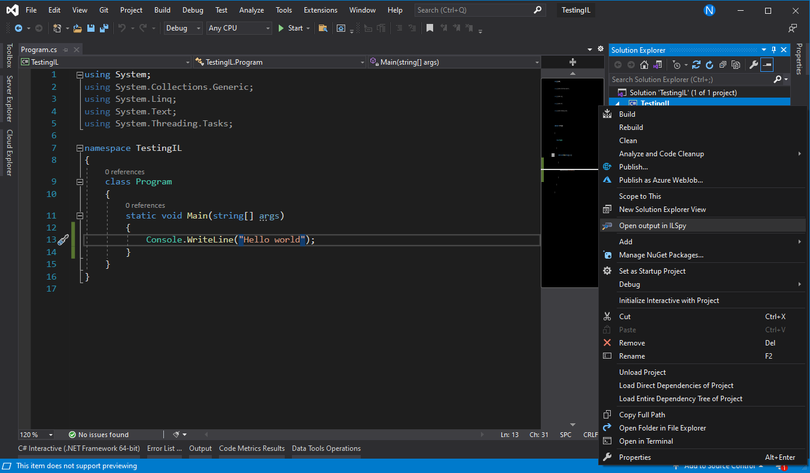810x473 pixels.
Task: Click the New Project toolbar icon
Action: point(57,28)
